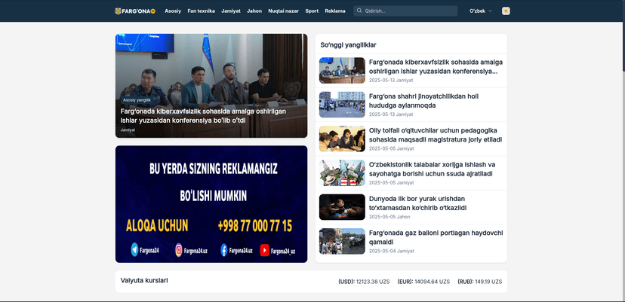This screenshot has height=302, width=625.
Task: Click the magnifier icon in search box
Action: pyautogui.click(x=359, y=11)
